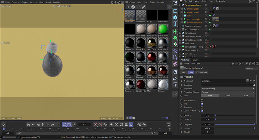Enable the Add Material checkbox
The height and width of the screenshot is (140, 259).
pos(202,100)
